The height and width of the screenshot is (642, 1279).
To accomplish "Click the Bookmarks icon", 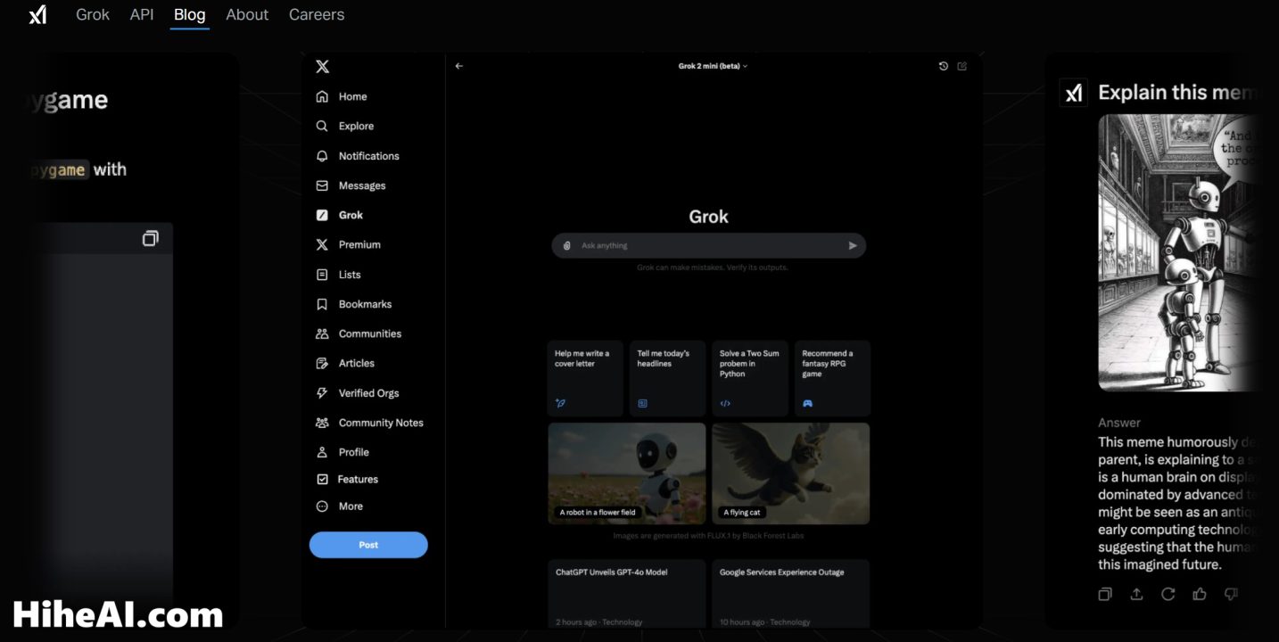I will click(322, 304).
